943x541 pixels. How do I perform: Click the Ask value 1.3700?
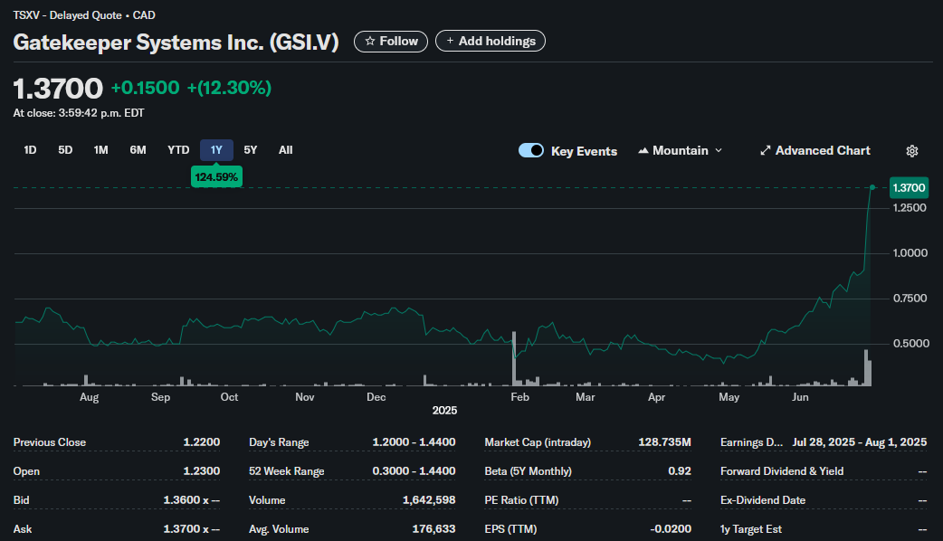click(x=191, y=529)
